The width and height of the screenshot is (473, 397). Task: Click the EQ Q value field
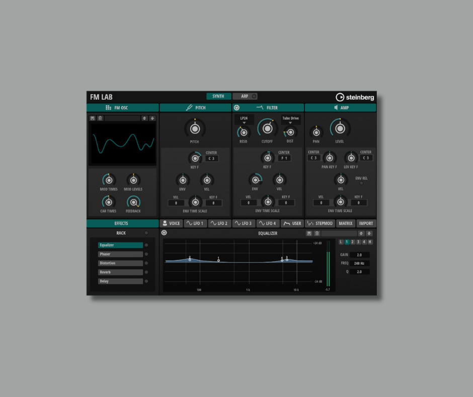pos(360,272)
